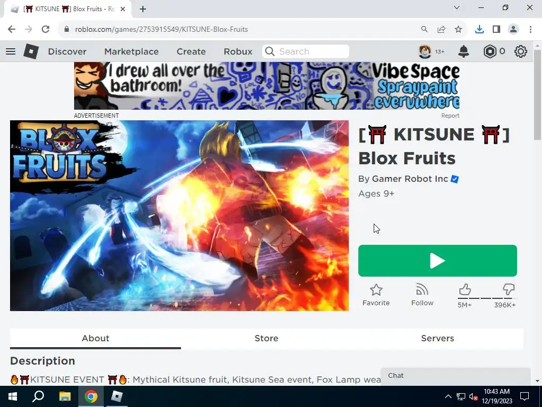Click the URL address bar
The height and width of the screenshot is (407, 542).
point(242,29)
